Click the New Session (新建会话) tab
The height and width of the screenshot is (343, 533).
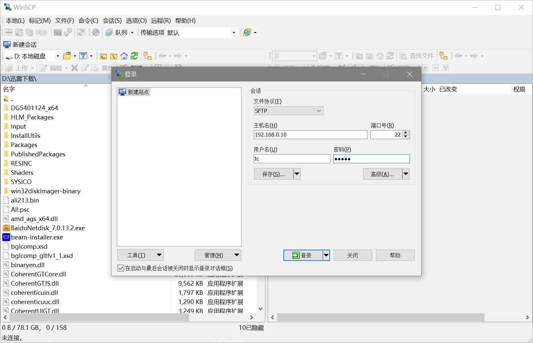pos(20,45)
